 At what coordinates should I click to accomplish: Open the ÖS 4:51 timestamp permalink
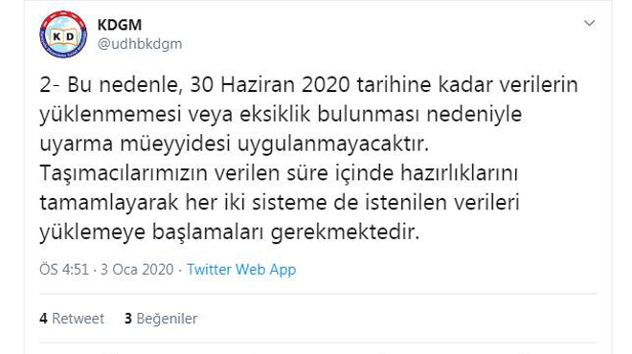pos(64,270)
